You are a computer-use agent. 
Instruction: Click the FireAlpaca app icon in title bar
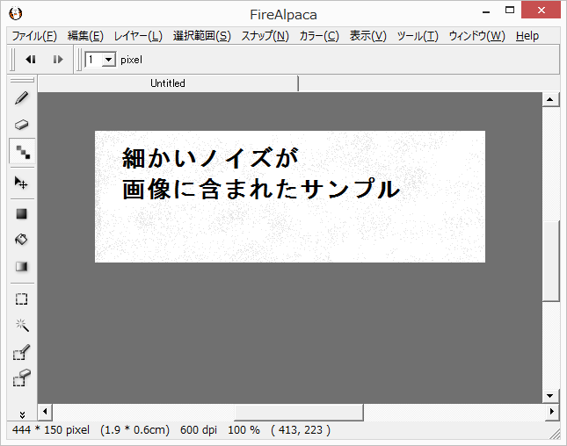(x=16, y=14)
